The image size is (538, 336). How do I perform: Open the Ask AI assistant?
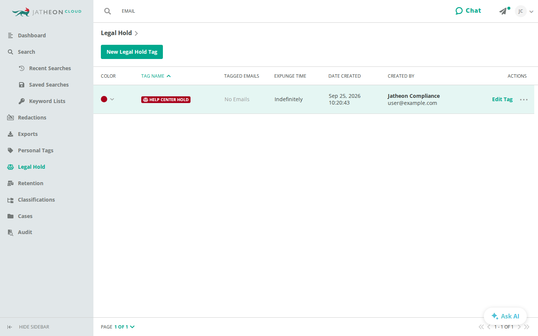point(505,316)
